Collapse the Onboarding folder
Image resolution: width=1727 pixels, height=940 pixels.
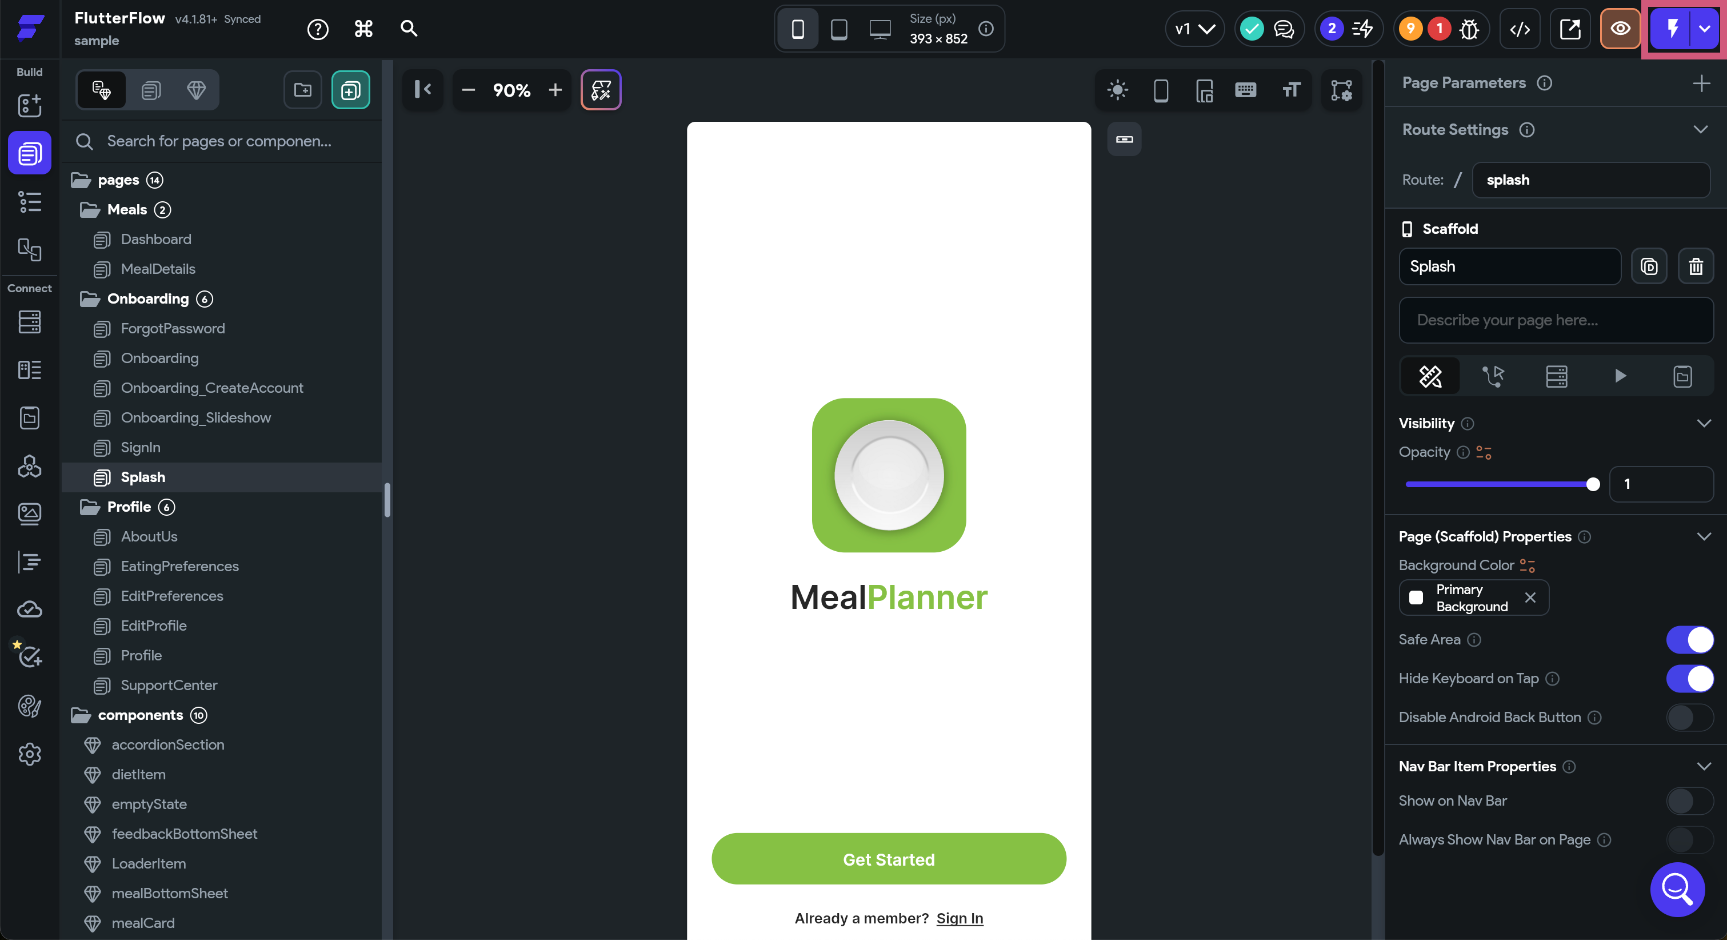pyautogui.click(x=90, y=299)
